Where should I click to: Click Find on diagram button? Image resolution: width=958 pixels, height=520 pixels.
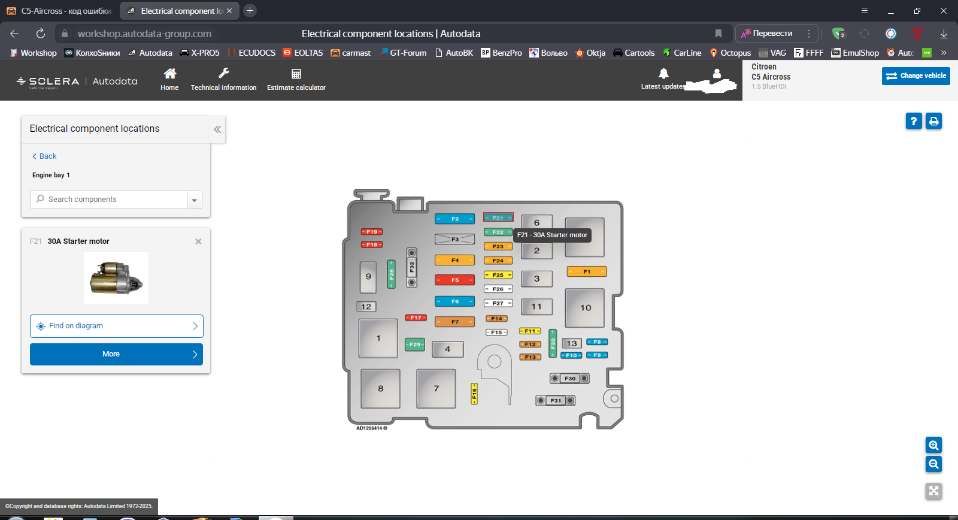point(117,326)
